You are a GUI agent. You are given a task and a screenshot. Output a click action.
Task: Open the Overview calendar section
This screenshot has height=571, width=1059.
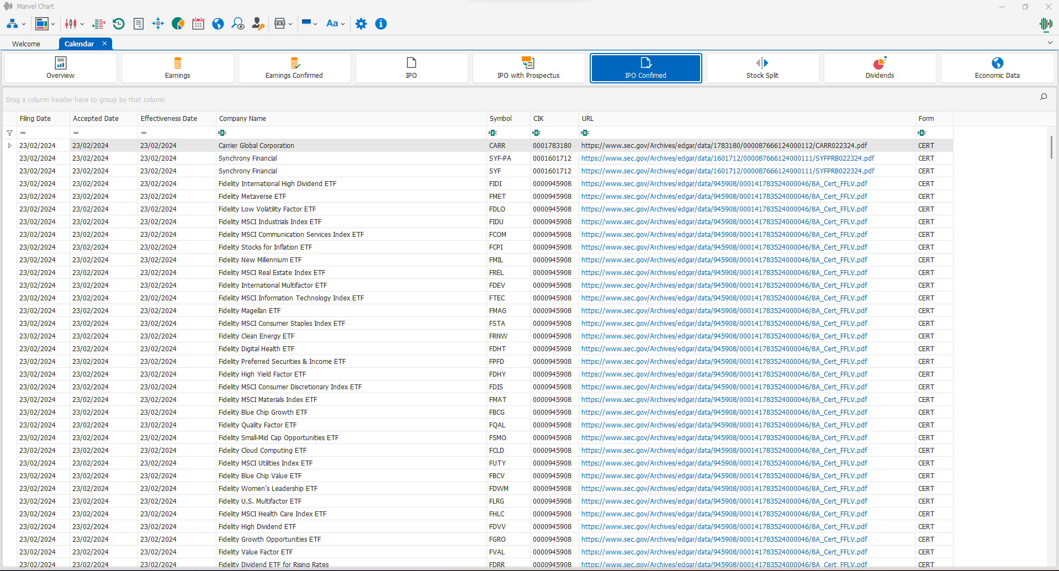(x=60, y=68)
